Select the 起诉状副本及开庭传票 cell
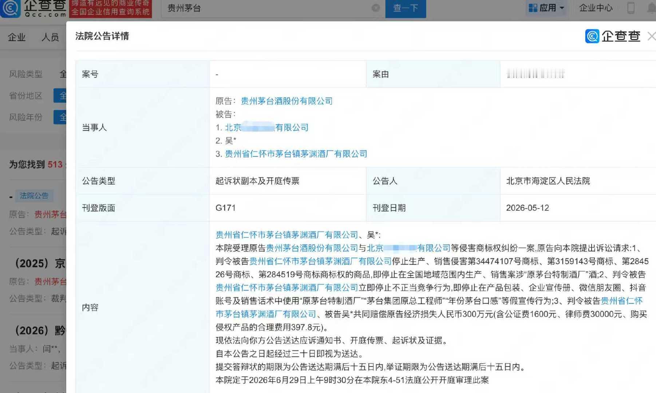 pos(288,181)
